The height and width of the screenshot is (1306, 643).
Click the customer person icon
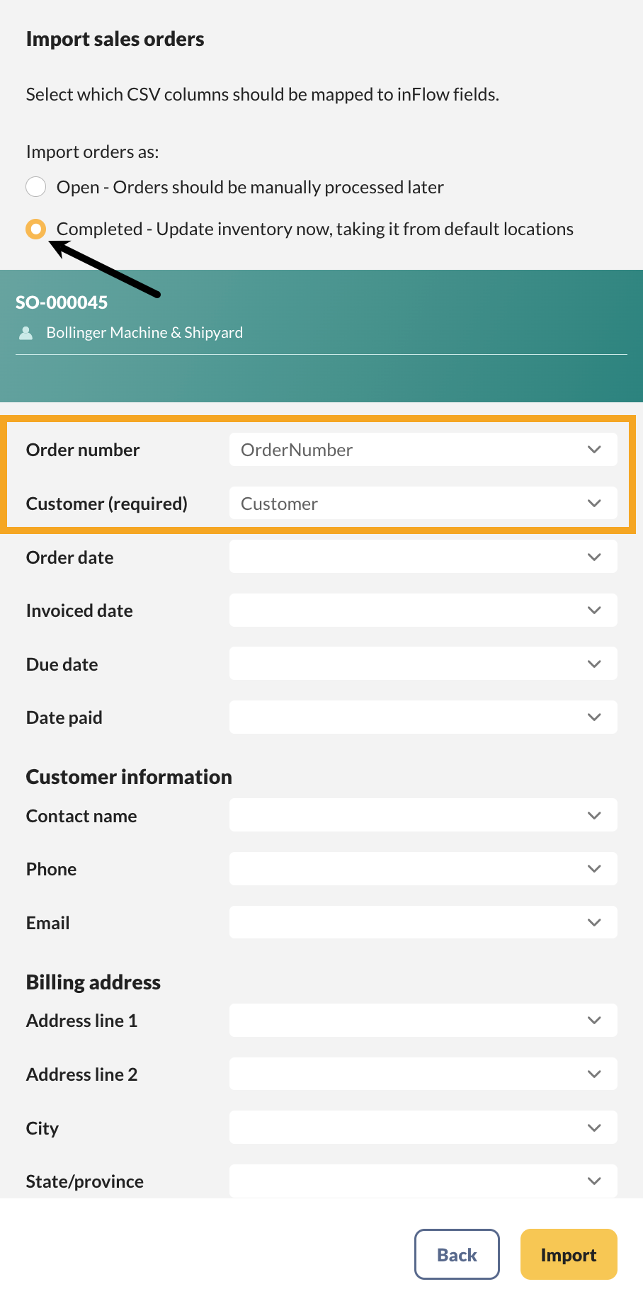coord(26,333)
